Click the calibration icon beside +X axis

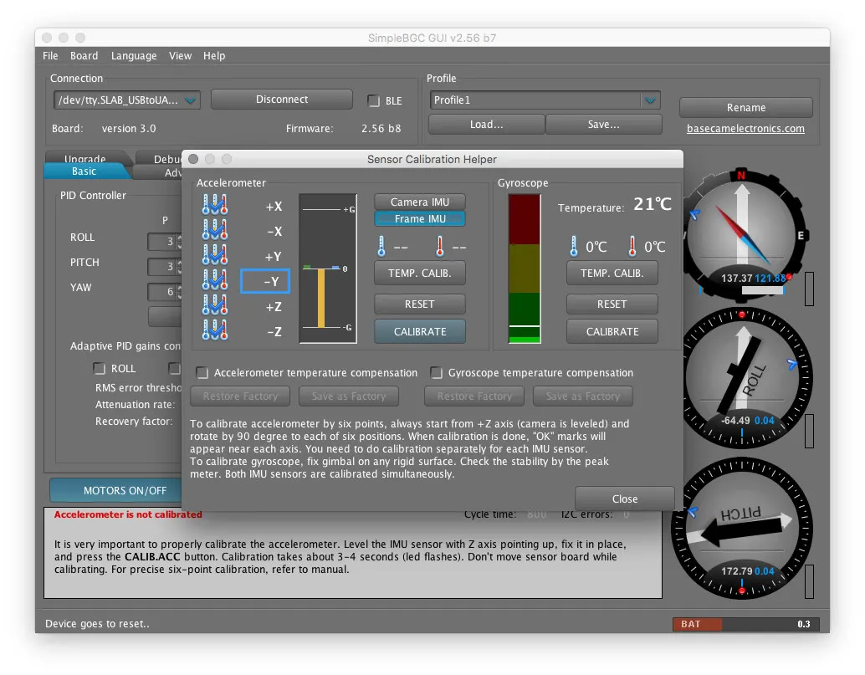click(215, 205)
